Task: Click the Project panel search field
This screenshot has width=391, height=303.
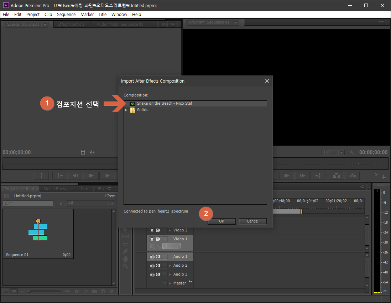Action: [28, 203]
